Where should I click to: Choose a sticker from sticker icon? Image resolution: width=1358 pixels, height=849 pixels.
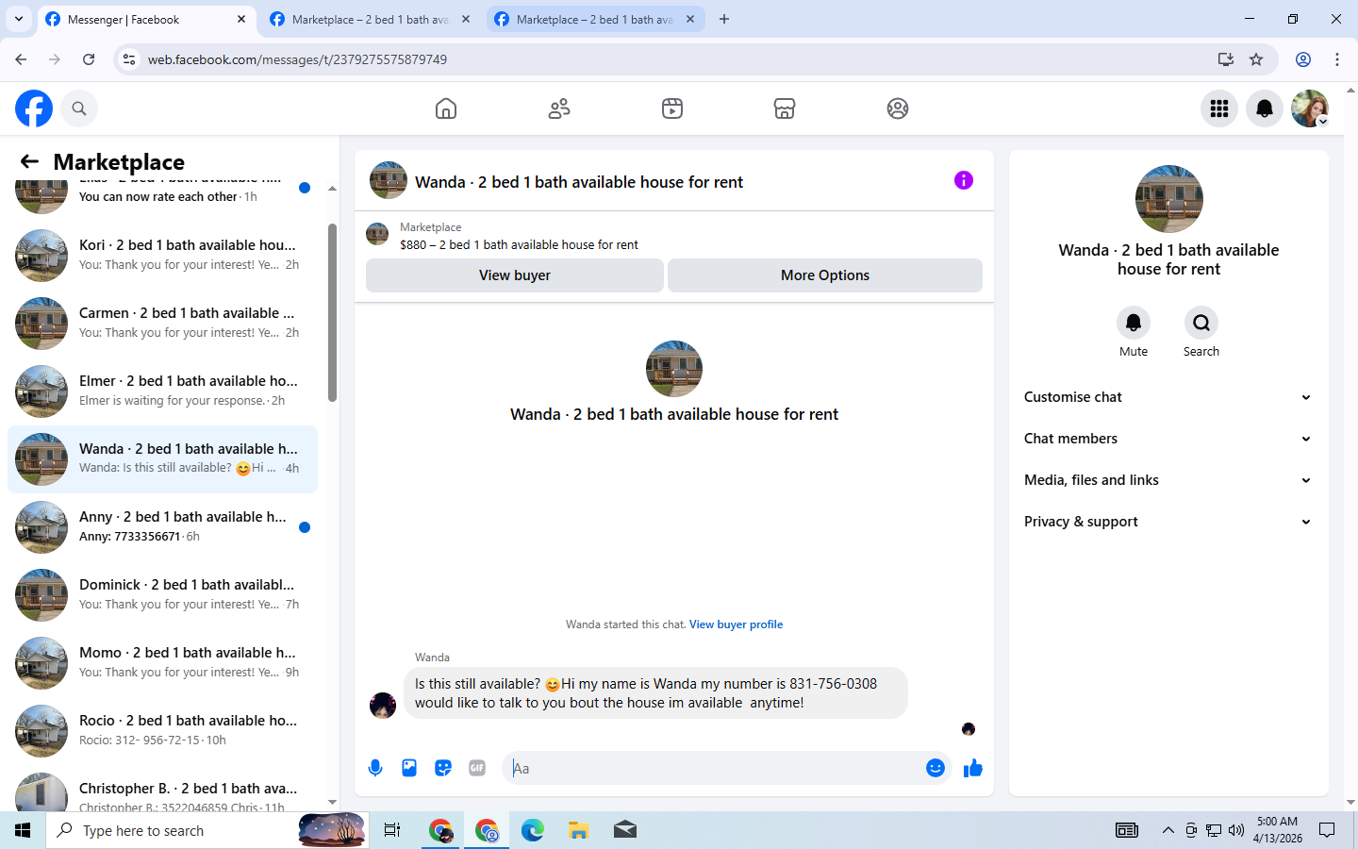(x=443, y=768)
